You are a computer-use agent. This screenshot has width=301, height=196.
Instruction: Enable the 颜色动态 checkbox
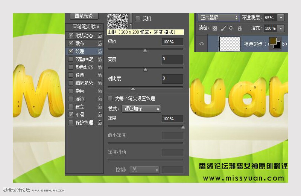[71, 67]
